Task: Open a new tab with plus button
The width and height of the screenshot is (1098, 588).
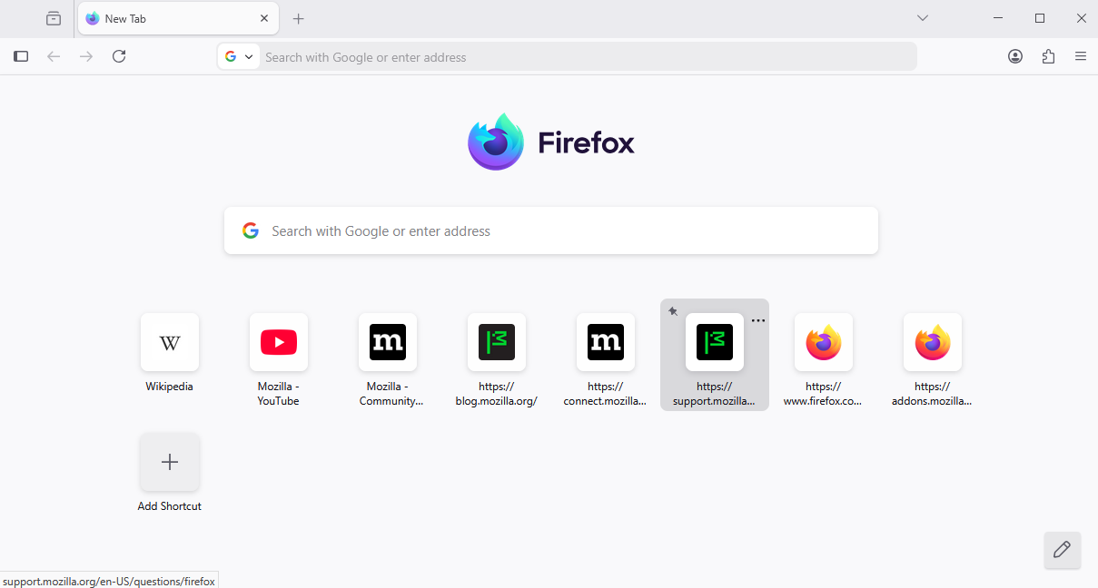Action: click(x=299, y=18)
